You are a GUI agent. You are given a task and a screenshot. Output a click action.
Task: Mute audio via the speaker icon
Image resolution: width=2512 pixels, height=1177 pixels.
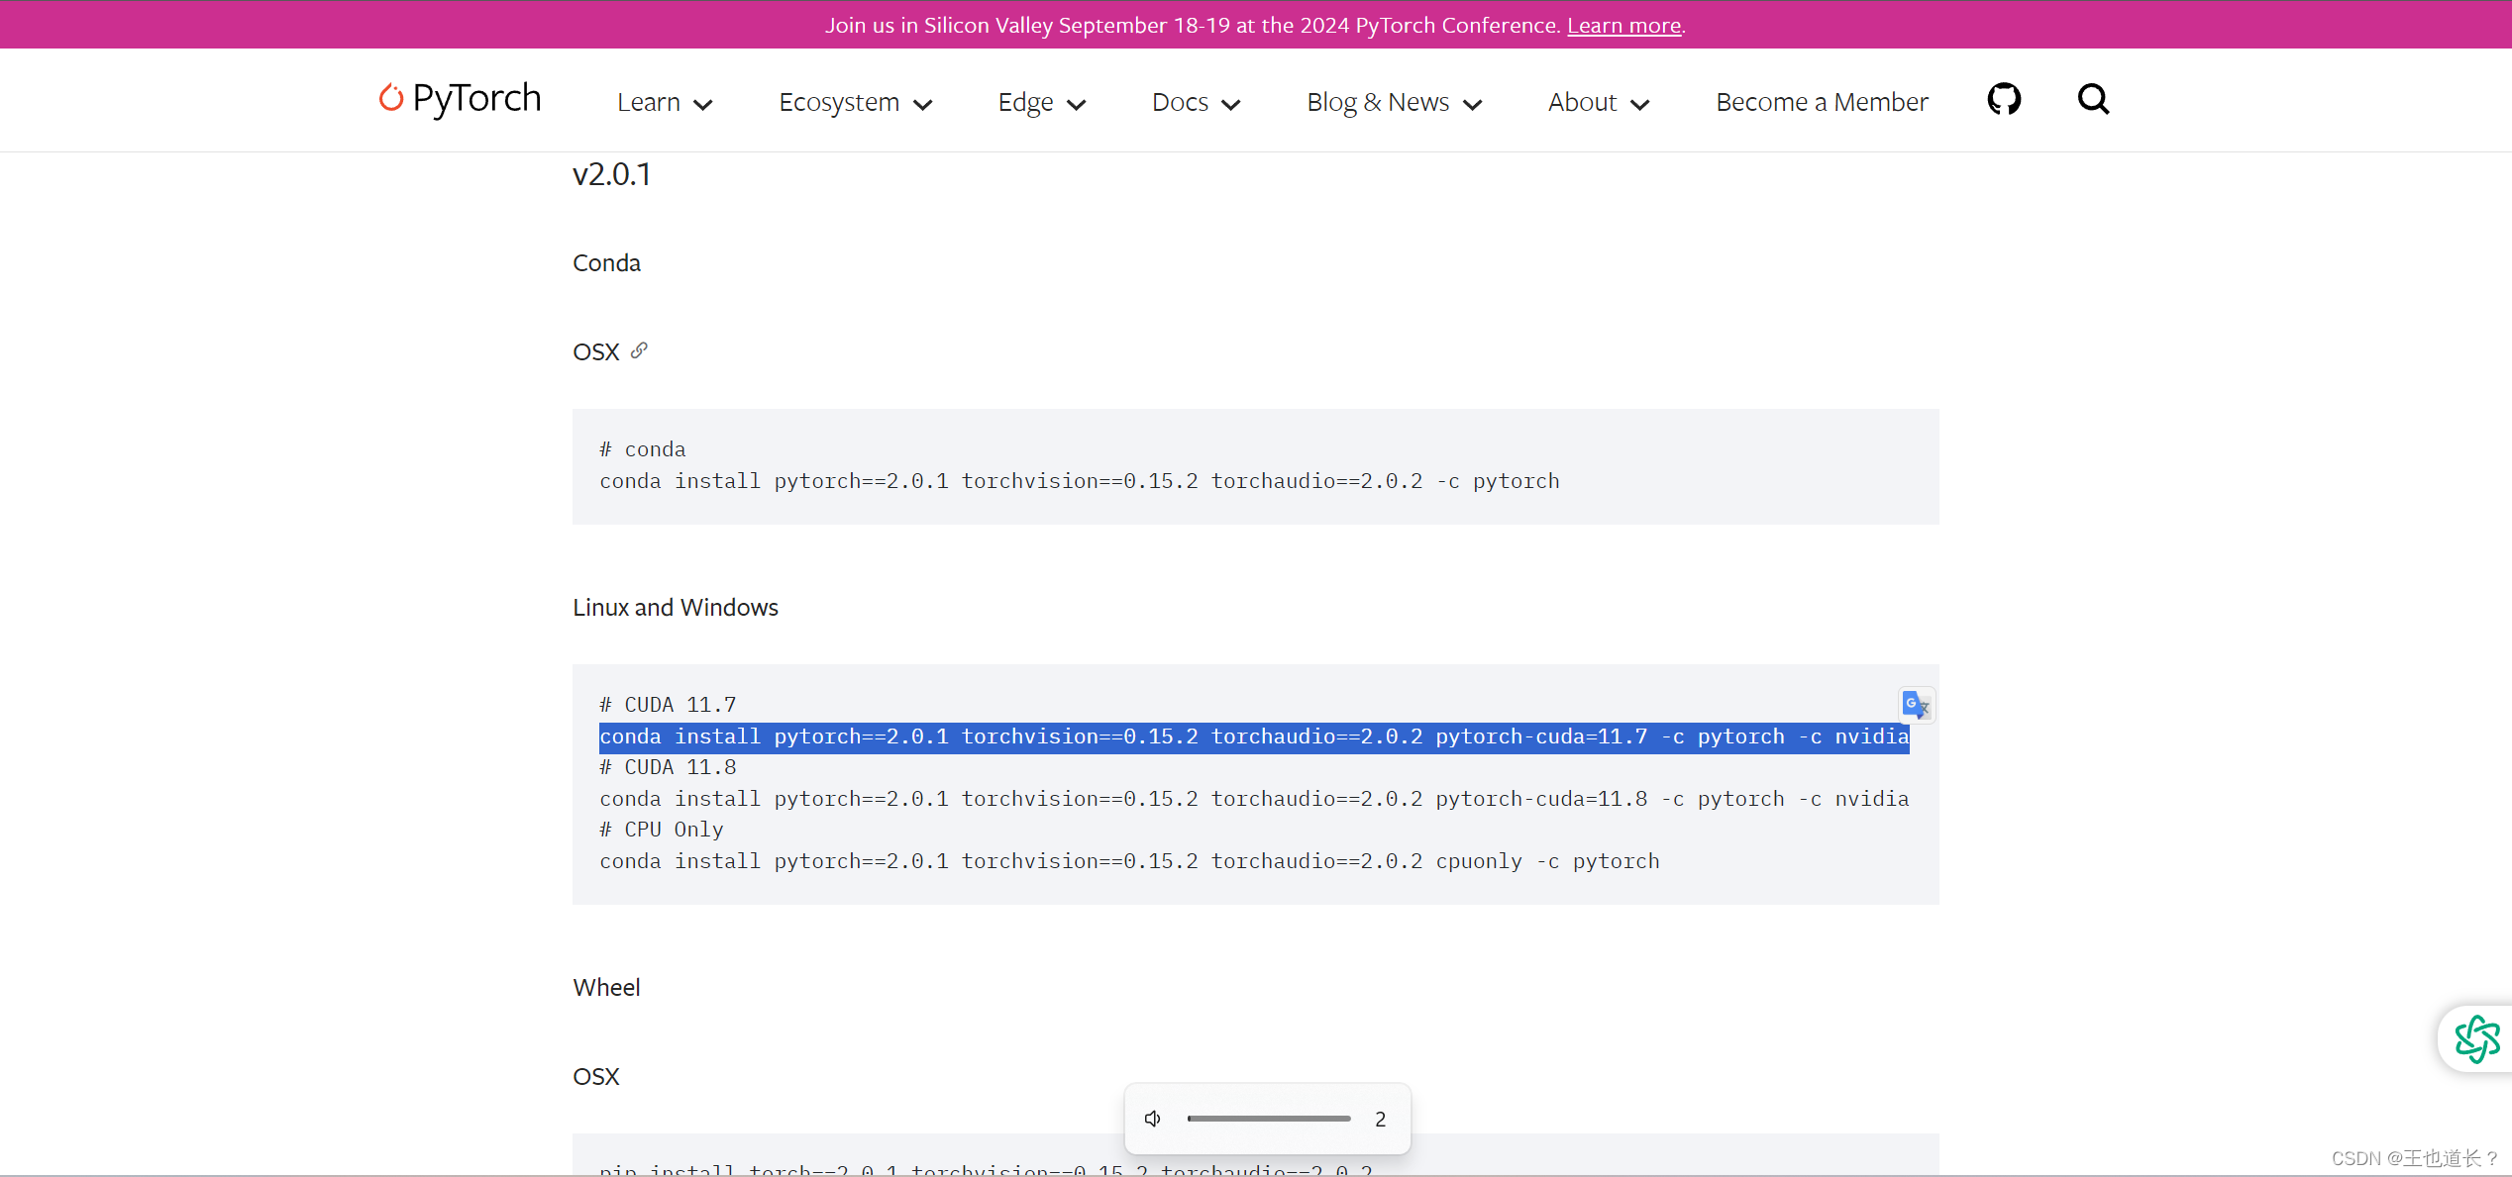pos(1152,1119)
